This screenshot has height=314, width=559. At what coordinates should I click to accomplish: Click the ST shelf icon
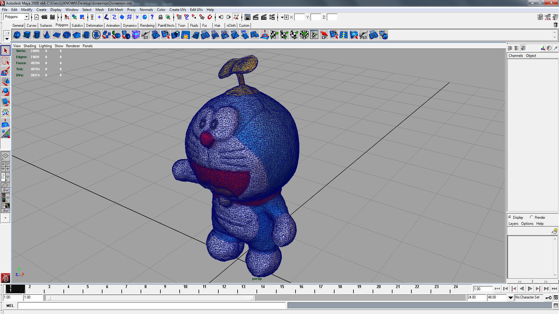point(146,35)
